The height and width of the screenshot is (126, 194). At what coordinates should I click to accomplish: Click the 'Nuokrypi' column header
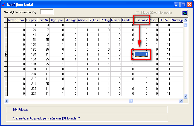(x=177, y=20)
